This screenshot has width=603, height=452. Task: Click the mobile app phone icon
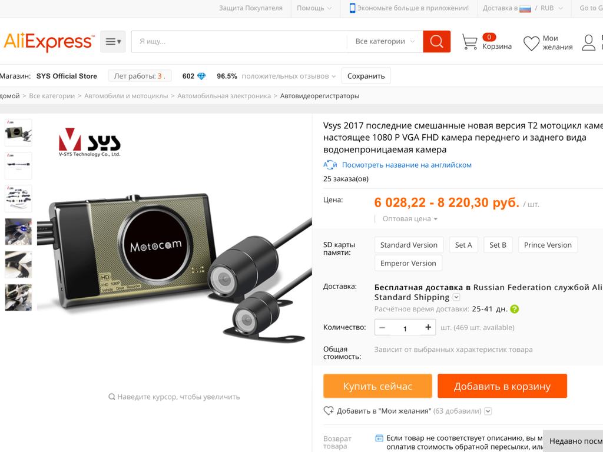352,8
